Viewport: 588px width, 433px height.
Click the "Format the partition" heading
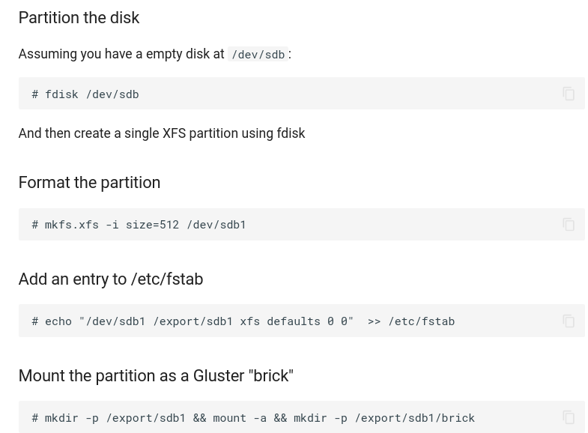[x=89, y=183]
